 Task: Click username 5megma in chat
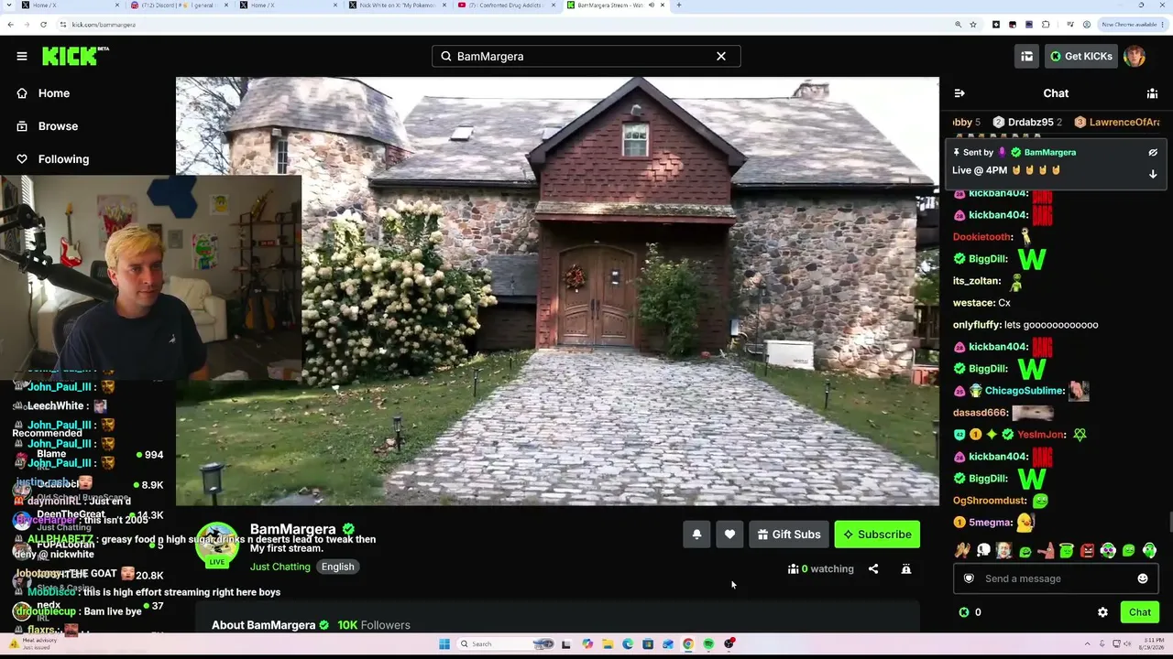[x=990, y=523]
